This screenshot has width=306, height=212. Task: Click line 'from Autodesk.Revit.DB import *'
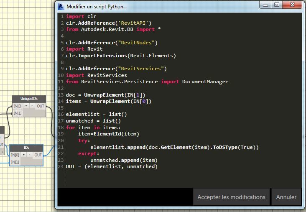pos(113,29)
